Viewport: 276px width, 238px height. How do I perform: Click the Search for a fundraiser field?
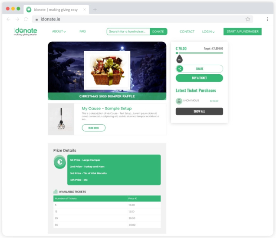[x=128, y=32]
